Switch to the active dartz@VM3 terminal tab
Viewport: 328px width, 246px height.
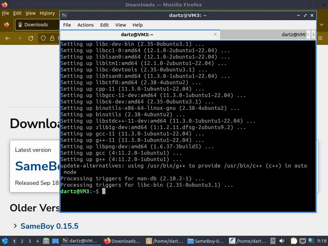pyautogui.click(x=140, y=35)
